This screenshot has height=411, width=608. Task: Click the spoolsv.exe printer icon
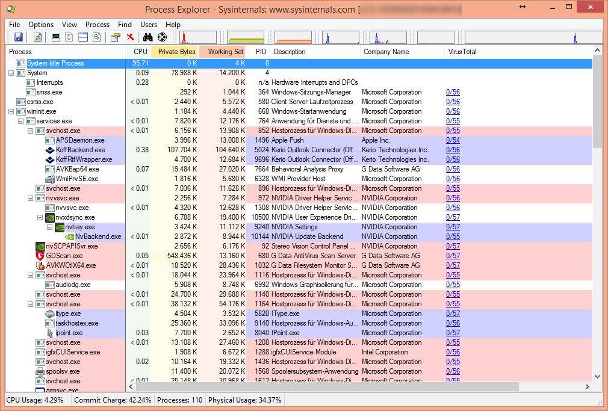(40, 371)
